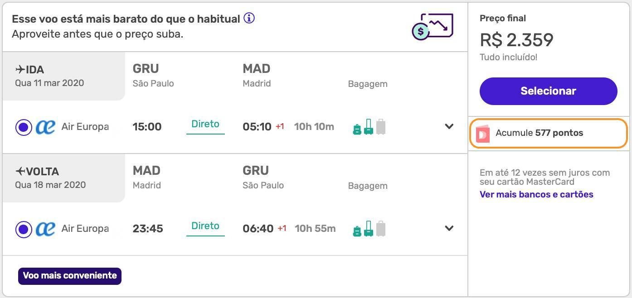Open Ver mais bancos e cartões link

pyautogui.click(x=536, y=194)
